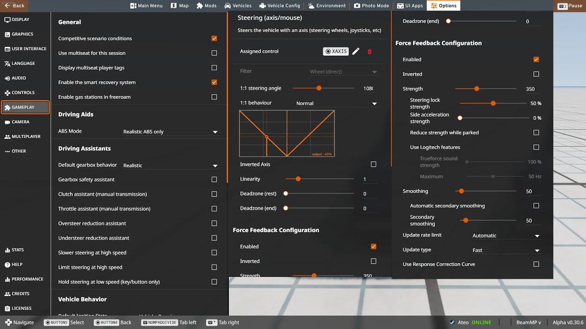Edit assigned control with pencil icon
Viewport: 586px width, 329px height.
click(x=356, y=52)
